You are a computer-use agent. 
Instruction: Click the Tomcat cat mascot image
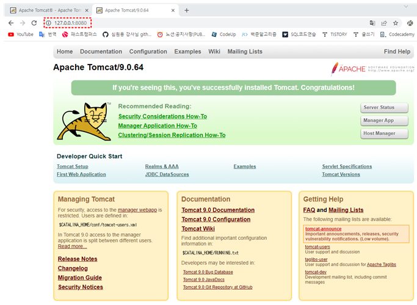84,122
